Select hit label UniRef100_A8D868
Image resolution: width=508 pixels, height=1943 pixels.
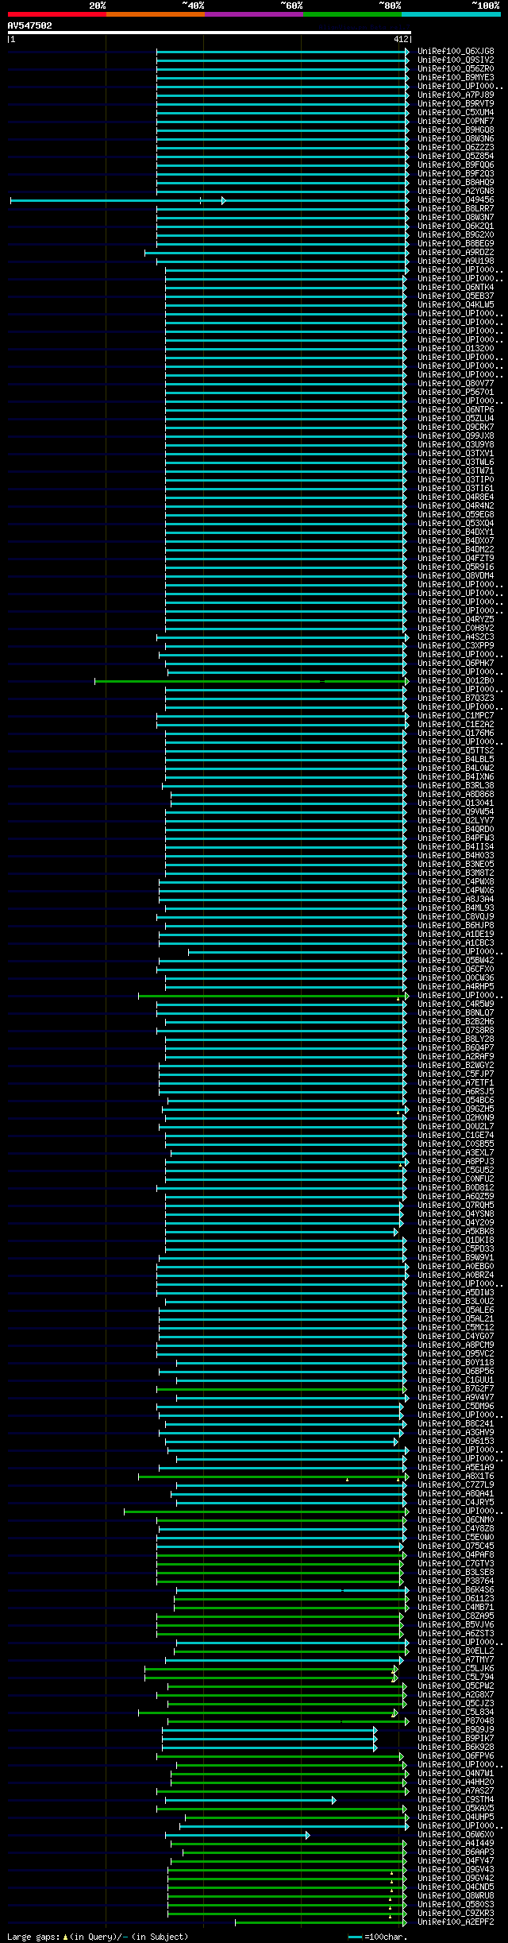point(456,795)
